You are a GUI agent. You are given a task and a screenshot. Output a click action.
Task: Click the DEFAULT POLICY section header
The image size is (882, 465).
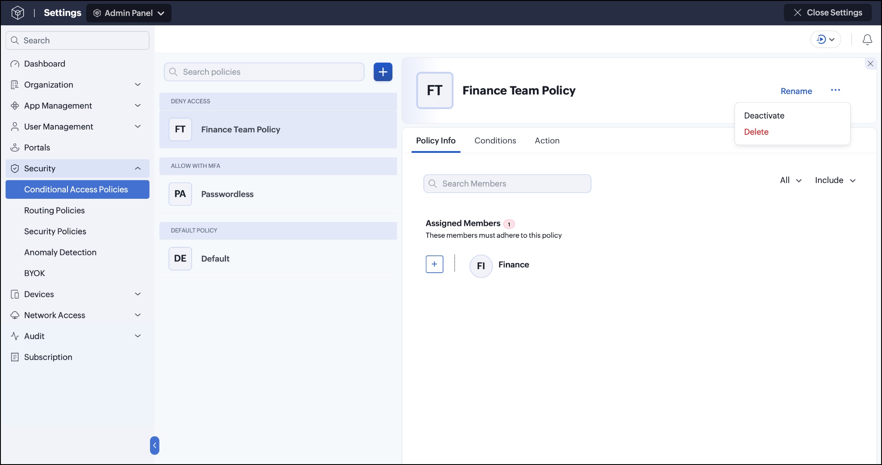coord(278,231)
